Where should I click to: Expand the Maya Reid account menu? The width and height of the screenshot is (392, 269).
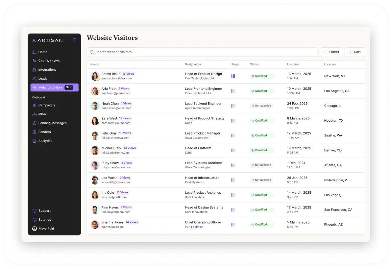46,229
